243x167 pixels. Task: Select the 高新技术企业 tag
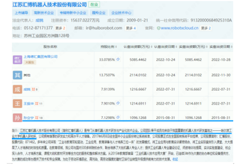(44, 13)
